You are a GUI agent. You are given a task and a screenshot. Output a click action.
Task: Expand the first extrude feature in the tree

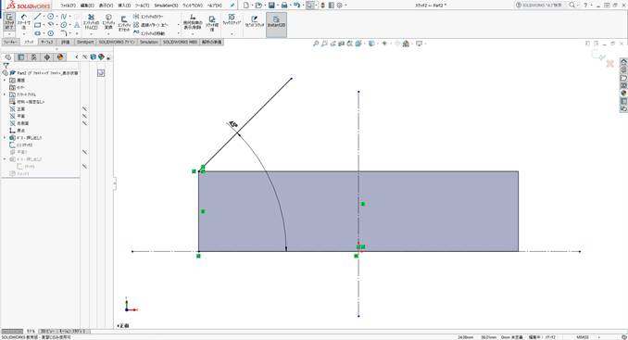tap(5, 138)
